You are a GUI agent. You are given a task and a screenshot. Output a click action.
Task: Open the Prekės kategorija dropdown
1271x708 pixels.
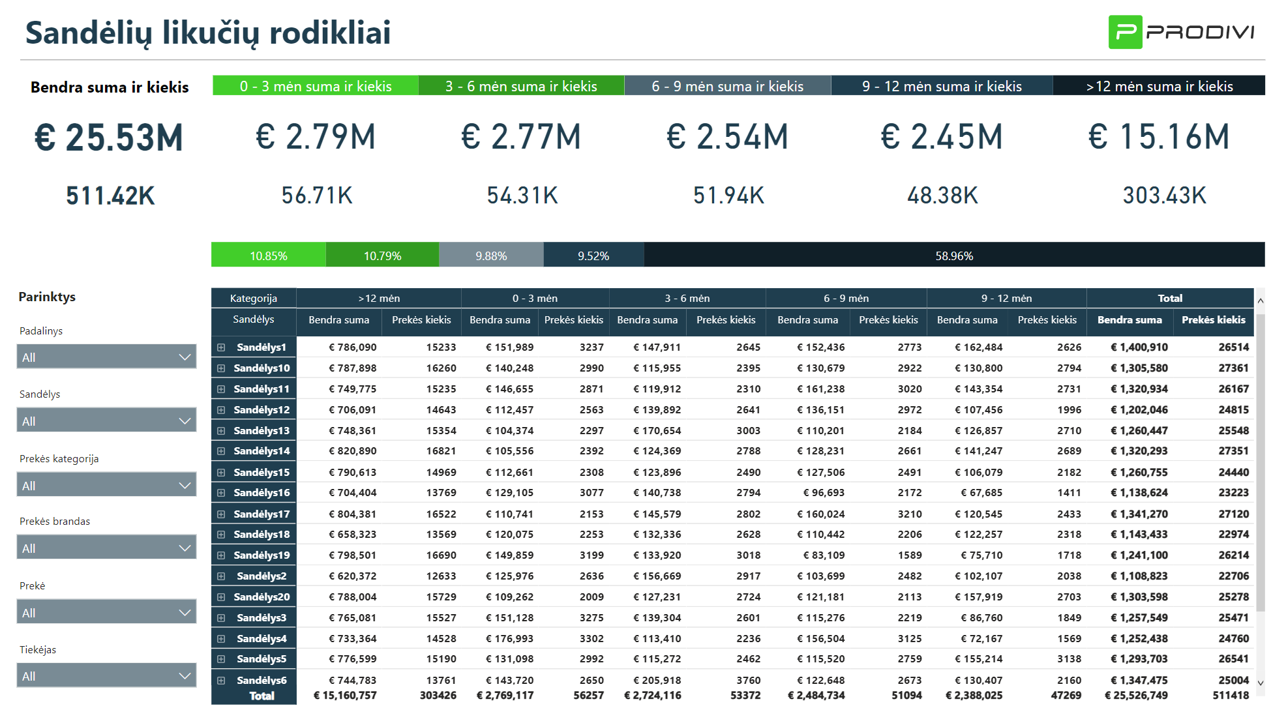106,486
